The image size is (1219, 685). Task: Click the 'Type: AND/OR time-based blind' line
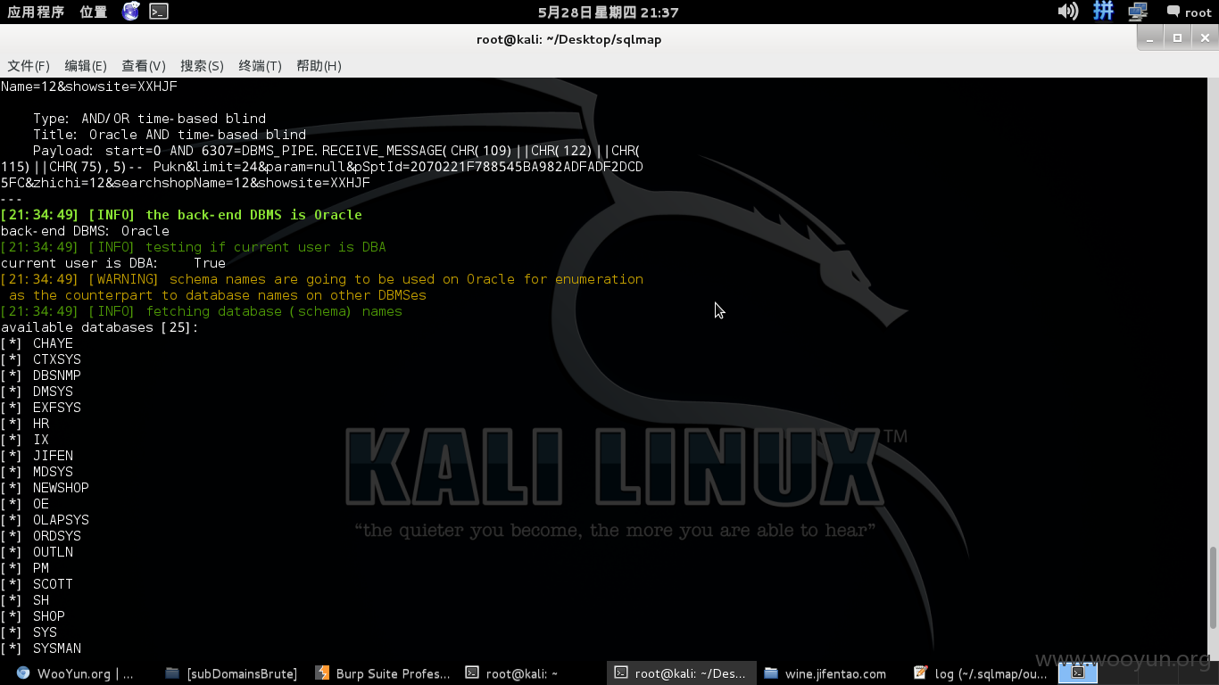(x=149, y=119)
